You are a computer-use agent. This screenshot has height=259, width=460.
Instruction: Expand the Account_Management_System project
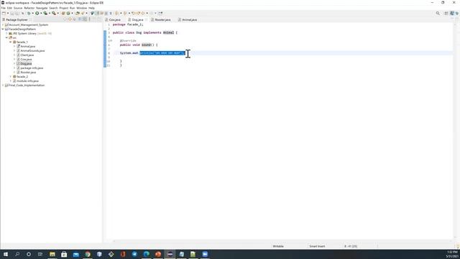tap(3, 25)
